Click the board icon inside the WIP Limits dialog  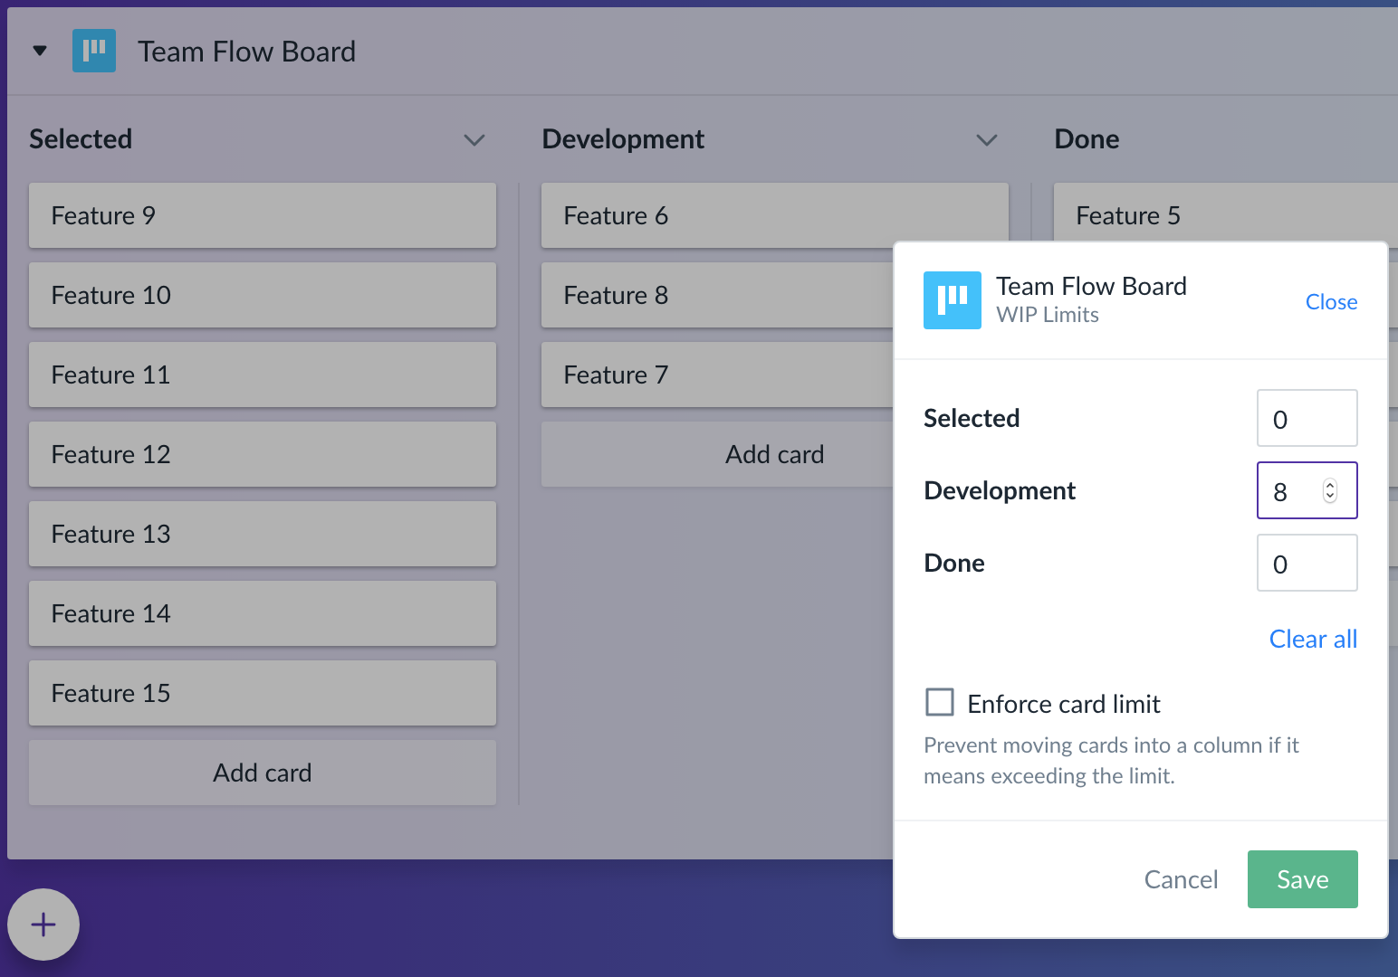pos(952,299)
